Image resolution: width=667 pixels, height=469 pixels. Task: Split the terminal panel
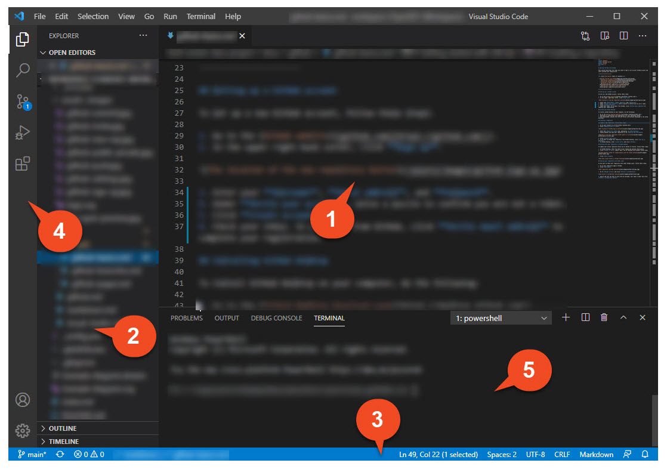pyautogui.click(x=585, y=317)
